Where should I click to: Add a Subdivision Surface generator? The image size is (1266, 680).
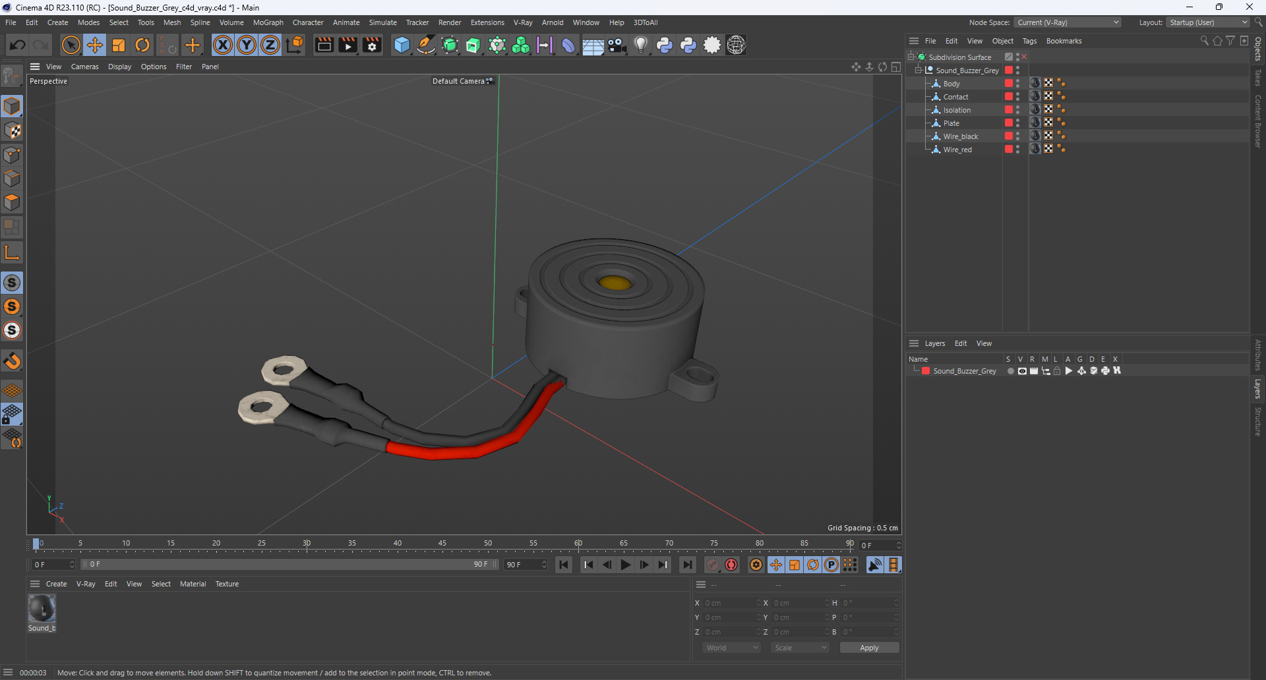(x=450, y=45)
